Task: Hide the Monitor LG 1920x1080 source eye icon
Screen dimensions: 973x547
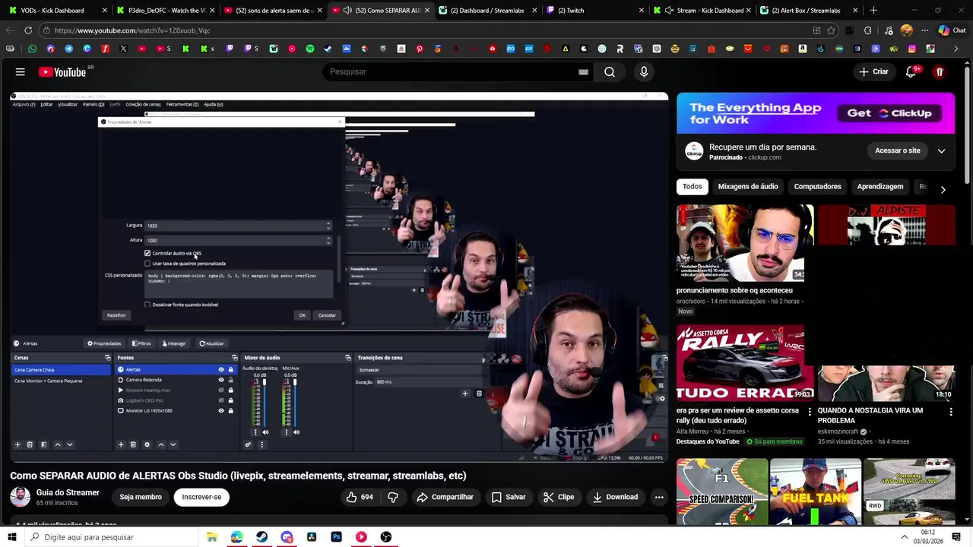Action: [221, 410]
